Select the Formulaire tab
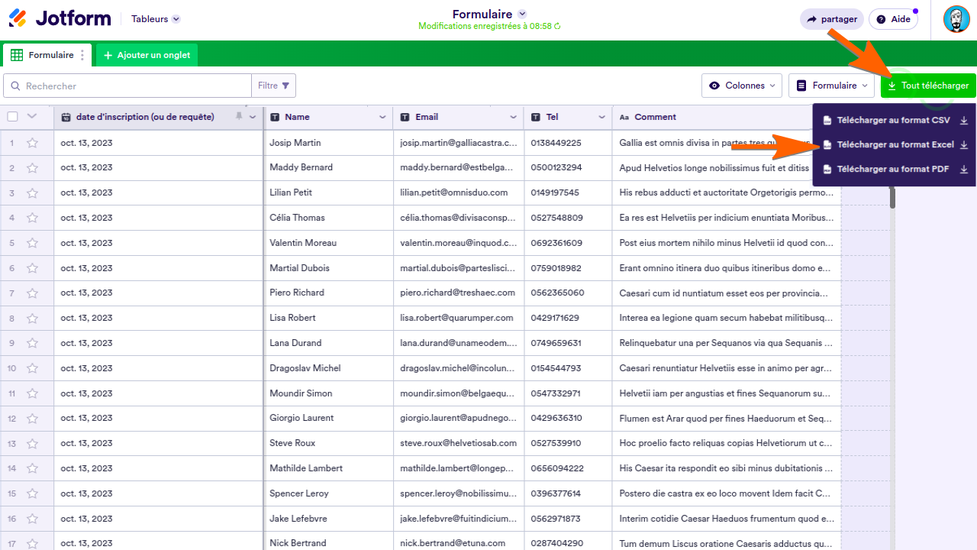Image resolution: width=977 pixels, height=550 pixels. pos(47,55)
